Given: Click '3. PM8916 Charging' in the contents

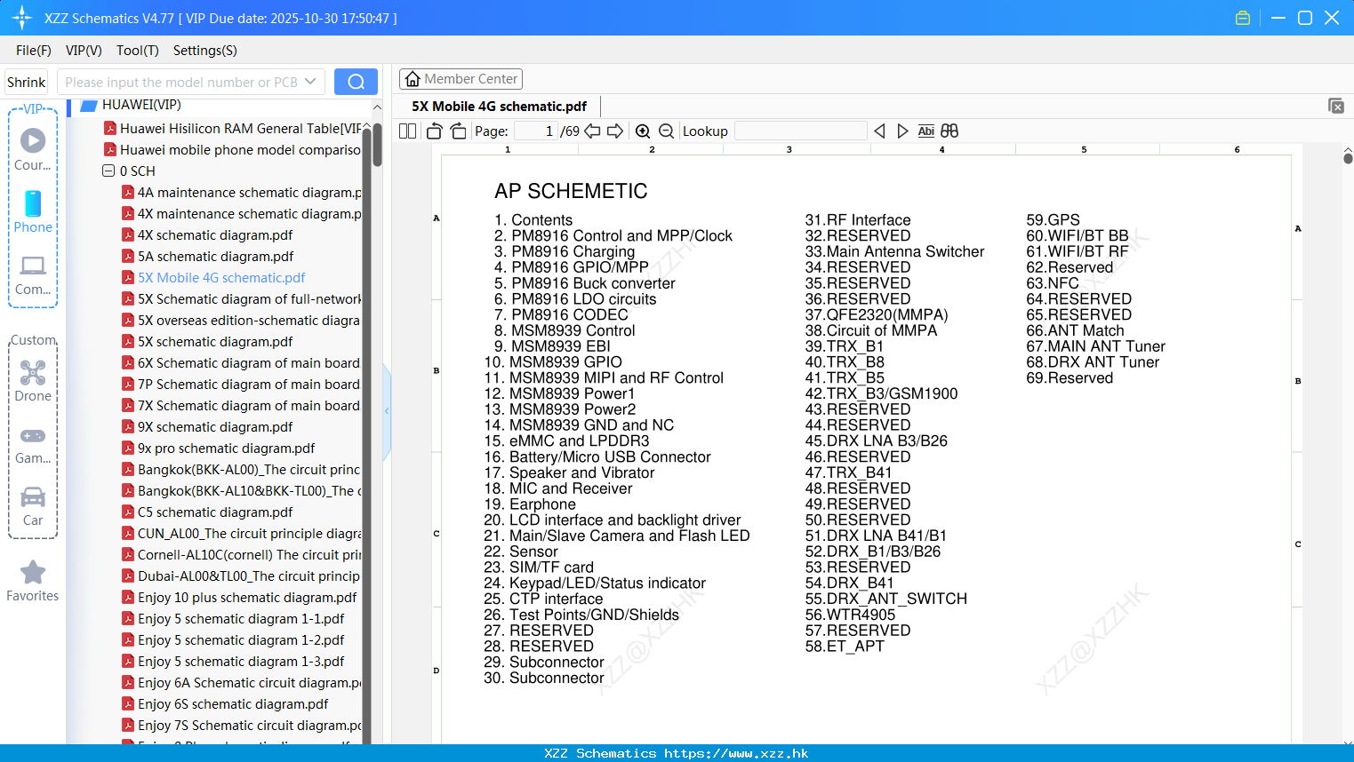Looking at the screenshot, I should (x=565, y=251).
